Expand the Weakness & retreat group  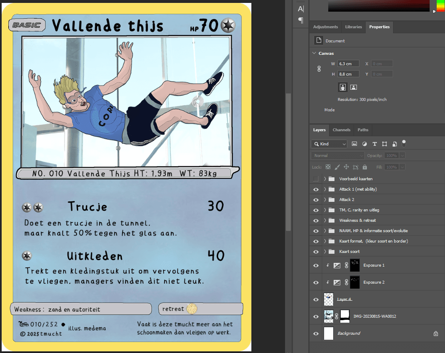(325, 221)
